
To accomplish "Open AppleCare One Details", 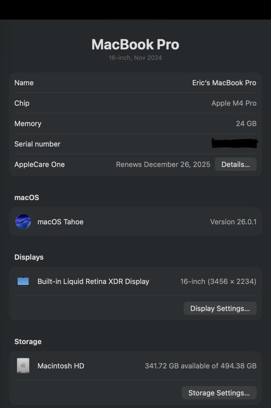I will (x=236, y=164).
